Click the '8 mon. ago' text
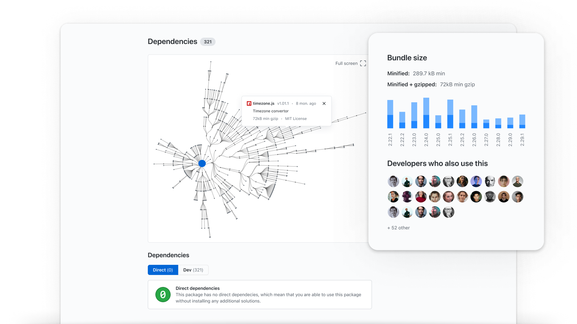 pyautogui.click(x=306, y=103)
